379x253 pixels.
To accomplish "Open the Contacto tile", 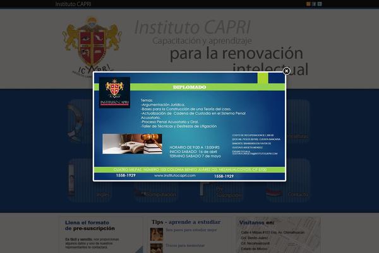I will click(287, 180).
